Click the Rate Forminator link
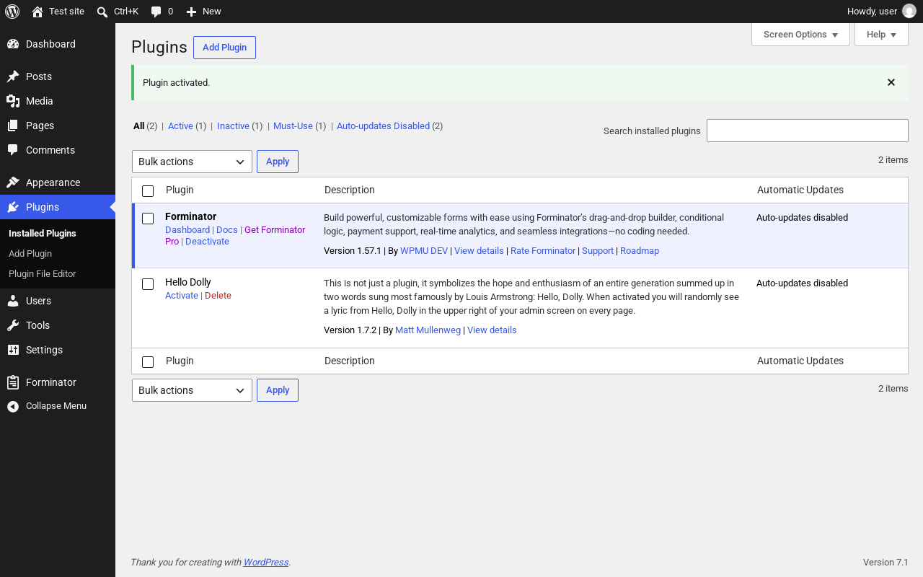Screen dimensions: 923x577 pos(543,251)
